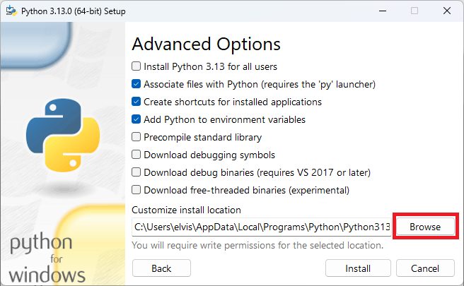This screenshot has height=286, width=464.
Task: Cancel the Python setup
Action: click(425, 268)
